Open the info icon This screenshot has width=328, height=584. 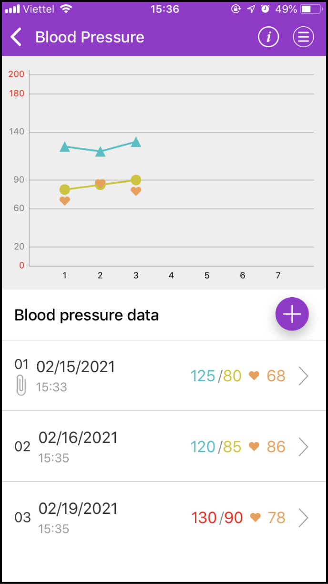pos(268,37)
